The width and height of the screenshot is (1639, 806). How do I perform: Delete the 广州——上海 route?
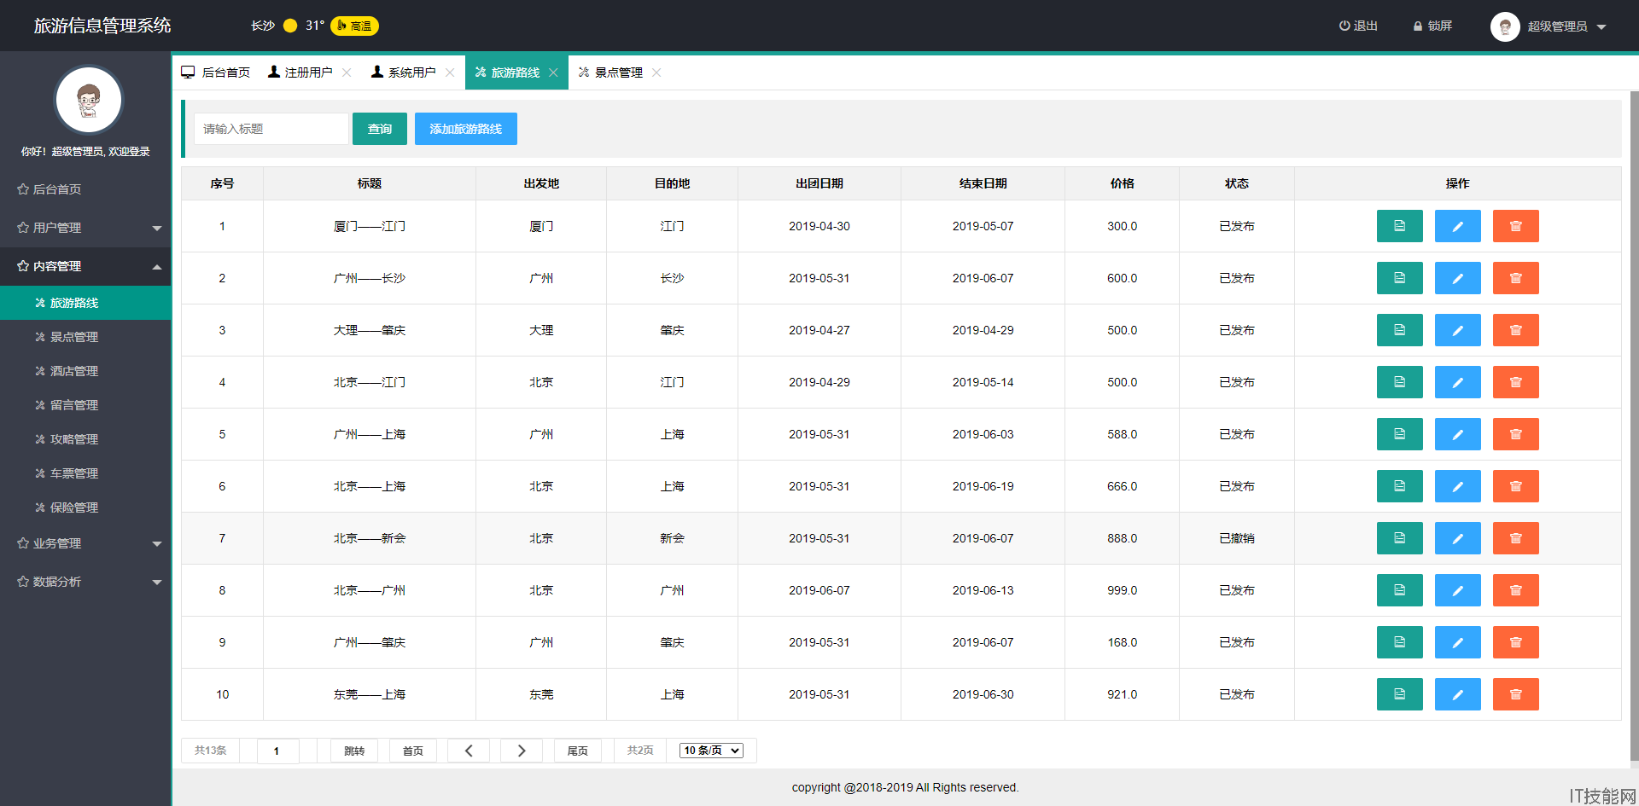click(x=1515, y=434)
